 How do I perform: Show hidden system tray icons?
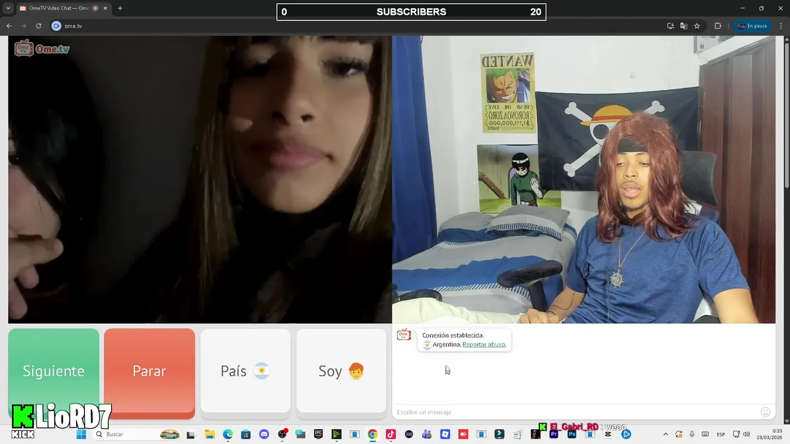click(x=665, y=434)
